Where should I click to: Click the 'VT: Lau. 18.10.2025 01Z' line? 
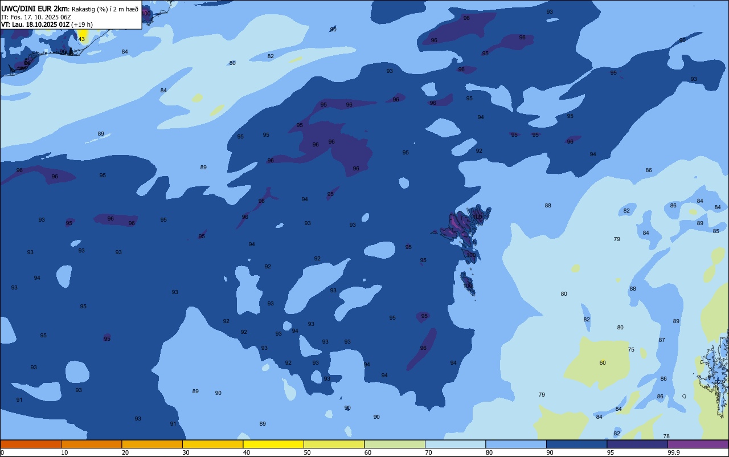pyautogui.click(x=35, y=25)
